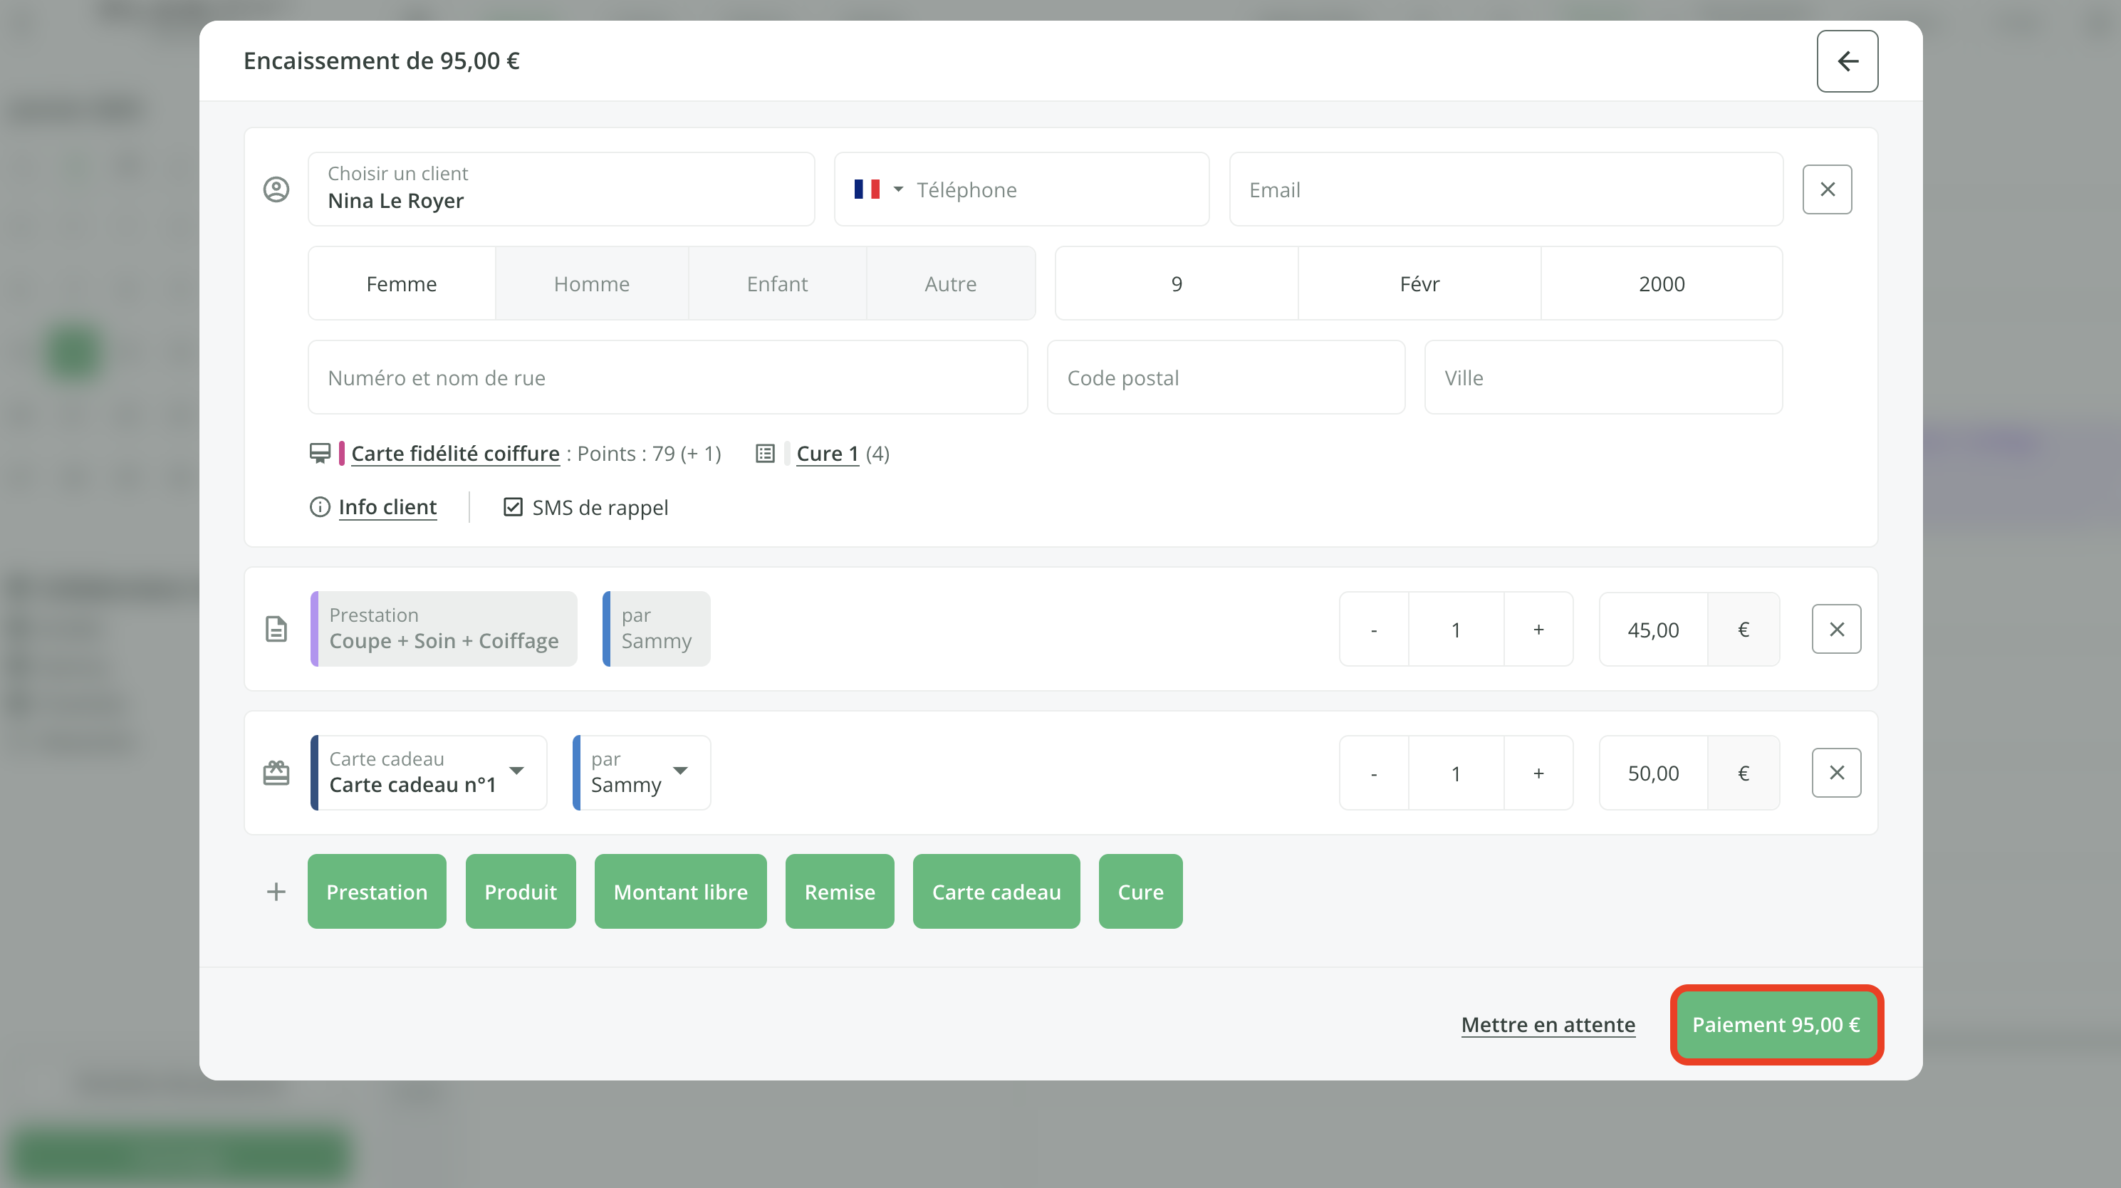
Task: Click the Paiement 95,00 € button
Action: 1775,1024
